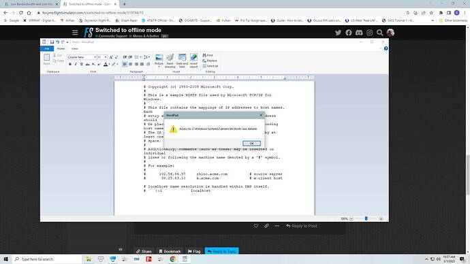Open the Discord icon in forum header

click(359, 33)
